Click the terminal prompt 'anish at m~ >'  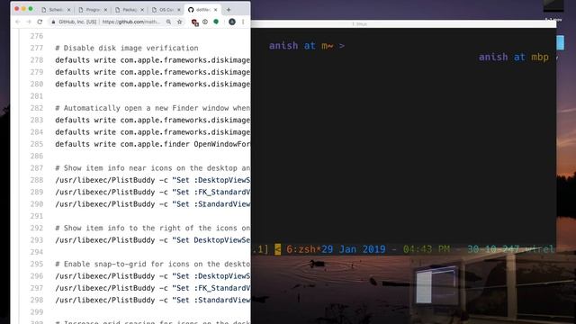(x=307, y=46)
